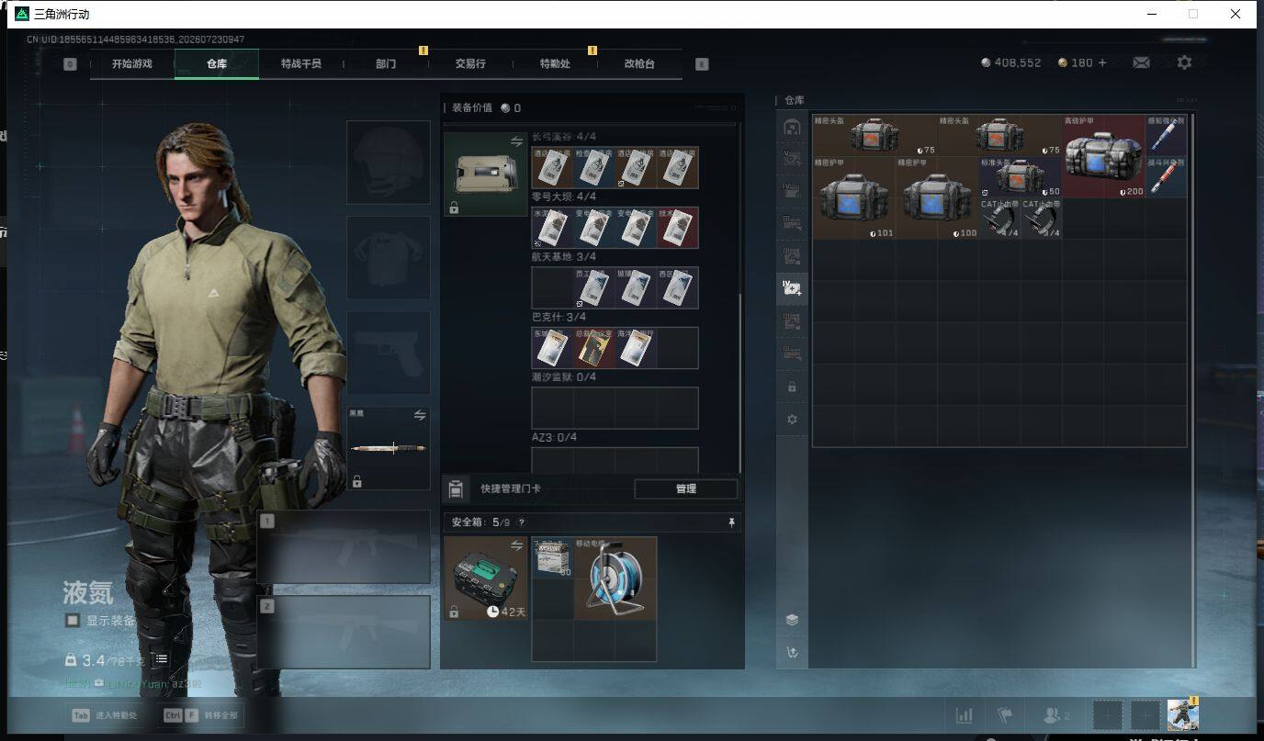The width and height of the screenshot is (1264, 741).
Task: Click the 潮汐监狱: 0/4 label
Action: (x=564, y=377)
